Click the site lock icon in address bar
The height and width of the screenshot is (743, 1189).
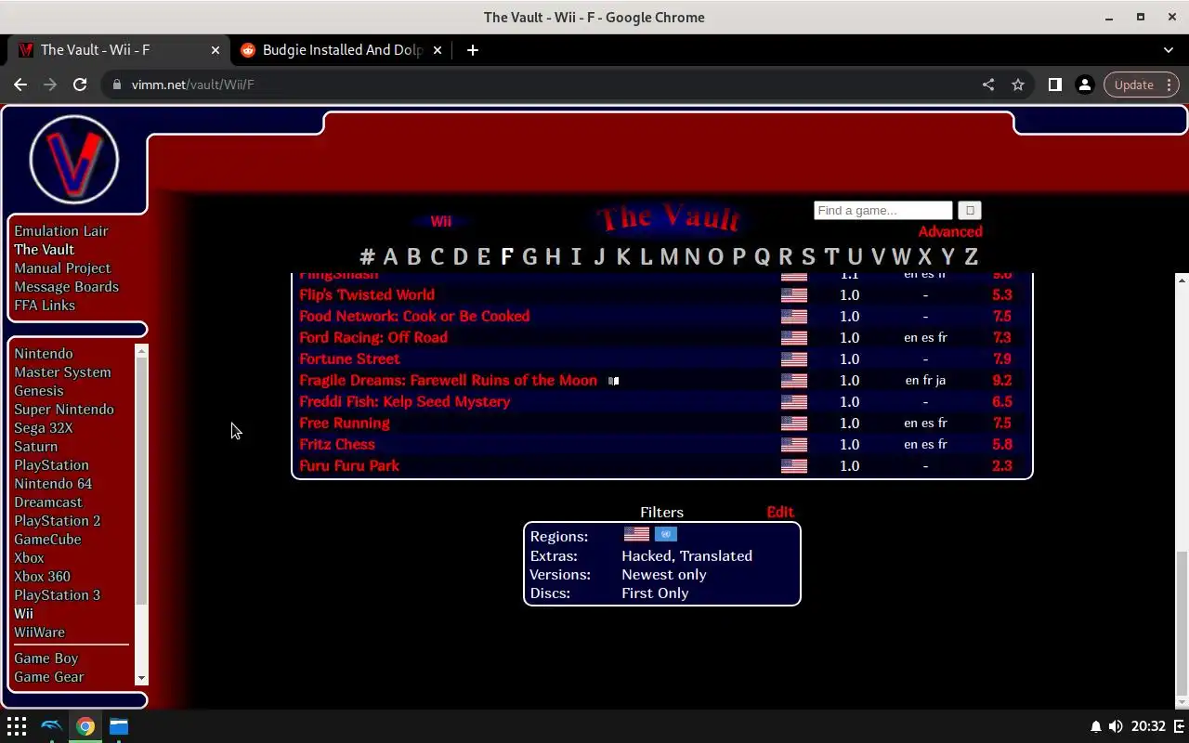pos(117,85)
